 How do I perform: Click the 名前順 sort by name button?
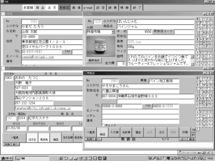[x=126, y=132]
